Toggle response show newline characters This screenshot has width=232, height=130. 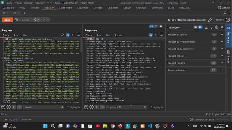coord(156,35)
